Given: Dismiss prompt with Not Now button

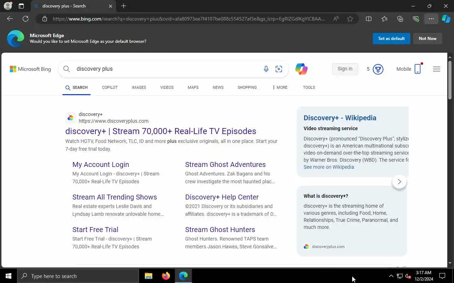Looking at the screenshot, I should tap(428, 39).
